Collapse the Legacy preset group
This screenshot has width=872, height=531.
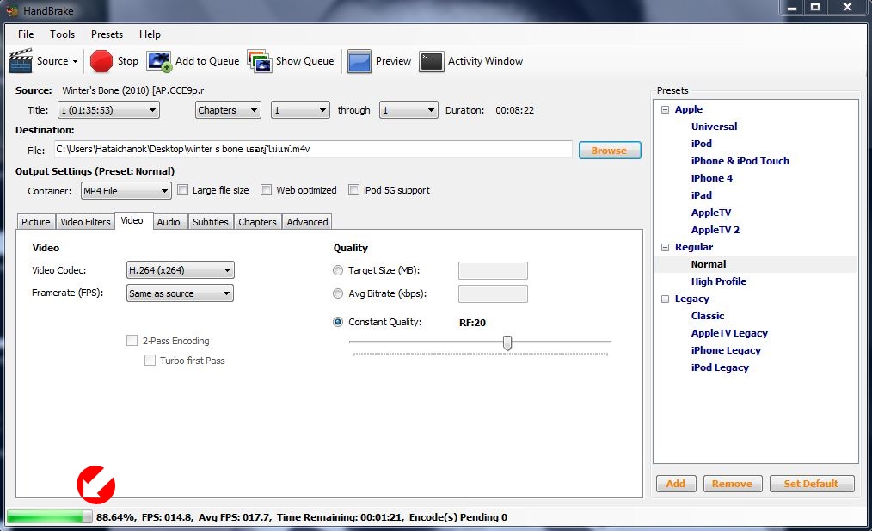click(x=665, y=299)
